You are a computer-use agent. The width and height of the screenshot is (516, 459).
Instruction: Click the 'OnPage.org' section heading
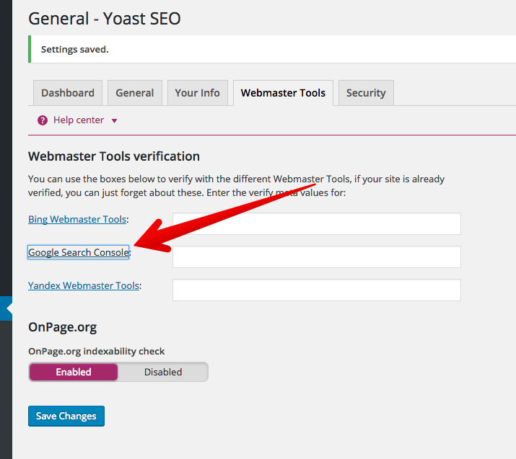coord(63,327)
